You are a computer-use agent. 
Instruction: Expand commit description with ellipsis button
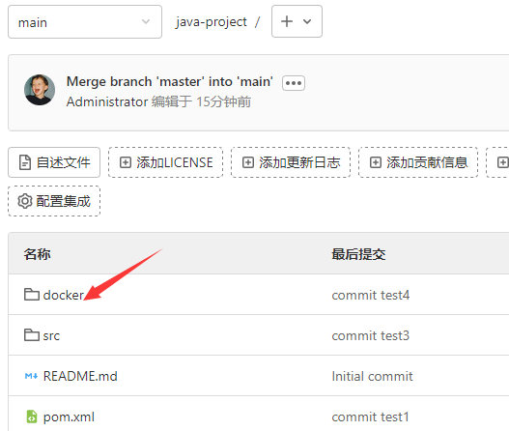(x=294, y=83)
